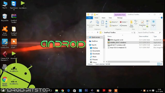Collapse the ribbon with the chevron
Image resolution: width=165 pixels, height=93 pixels.
point(159,18)
